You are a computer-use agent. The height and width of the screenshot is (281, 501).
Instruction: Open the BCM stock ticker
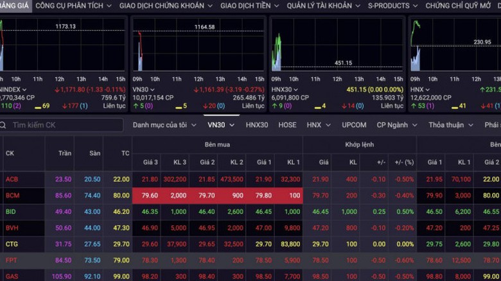[x=12, y=196]
